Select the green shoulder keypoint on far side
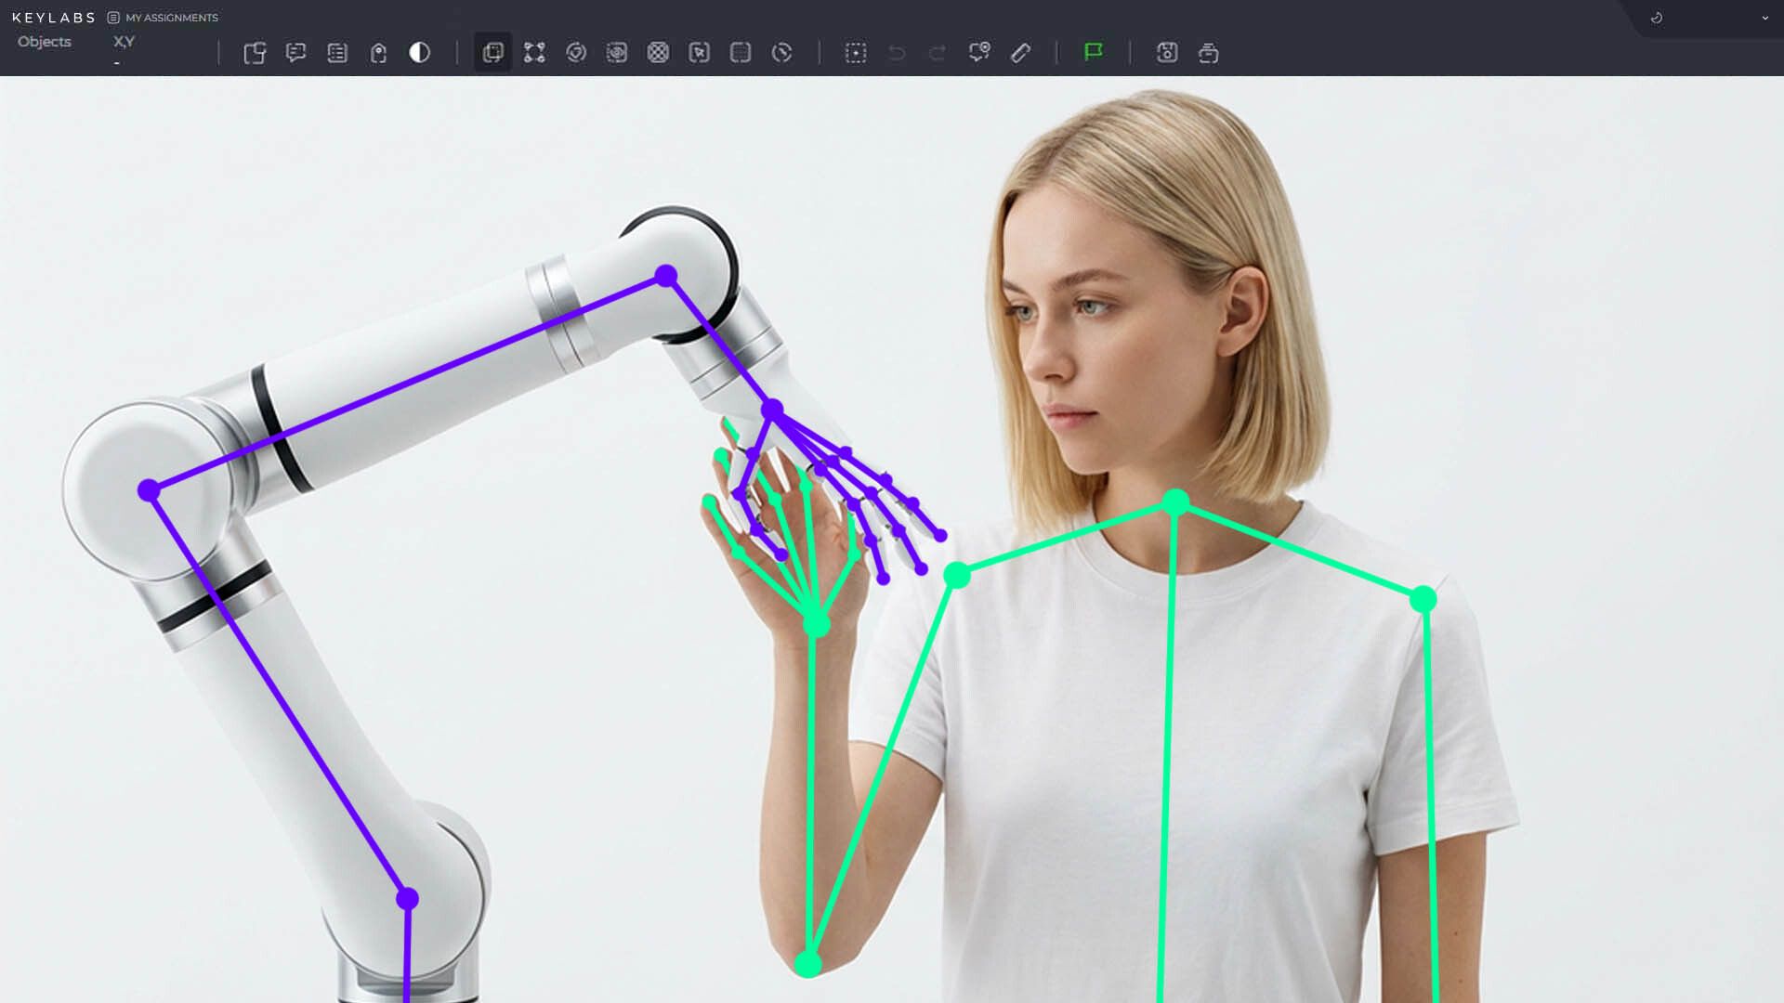 1423,600
